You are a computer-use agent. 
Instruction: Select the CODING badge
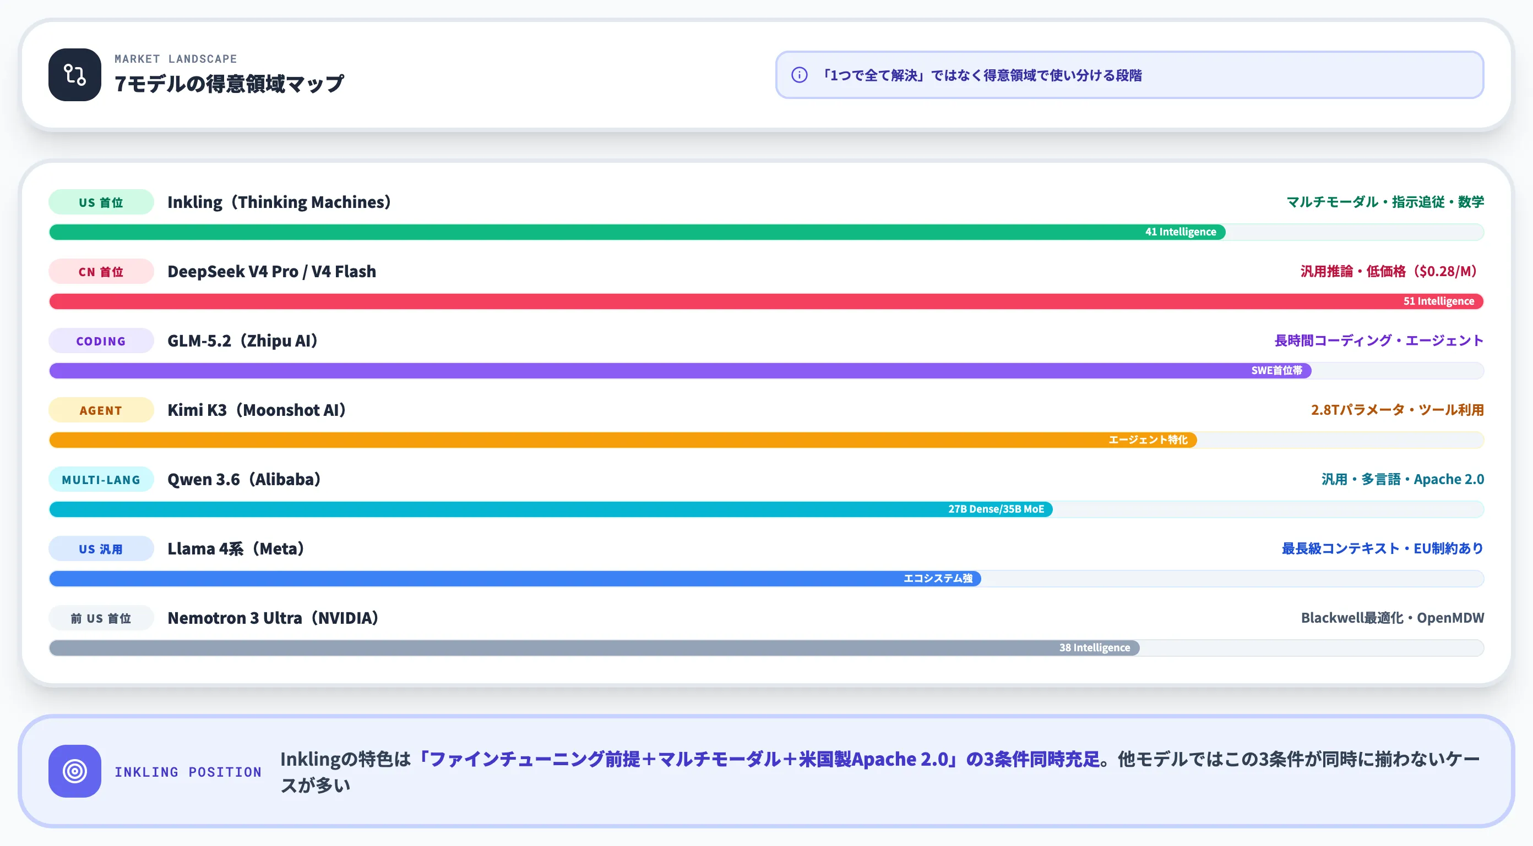(x=101, y=341)
